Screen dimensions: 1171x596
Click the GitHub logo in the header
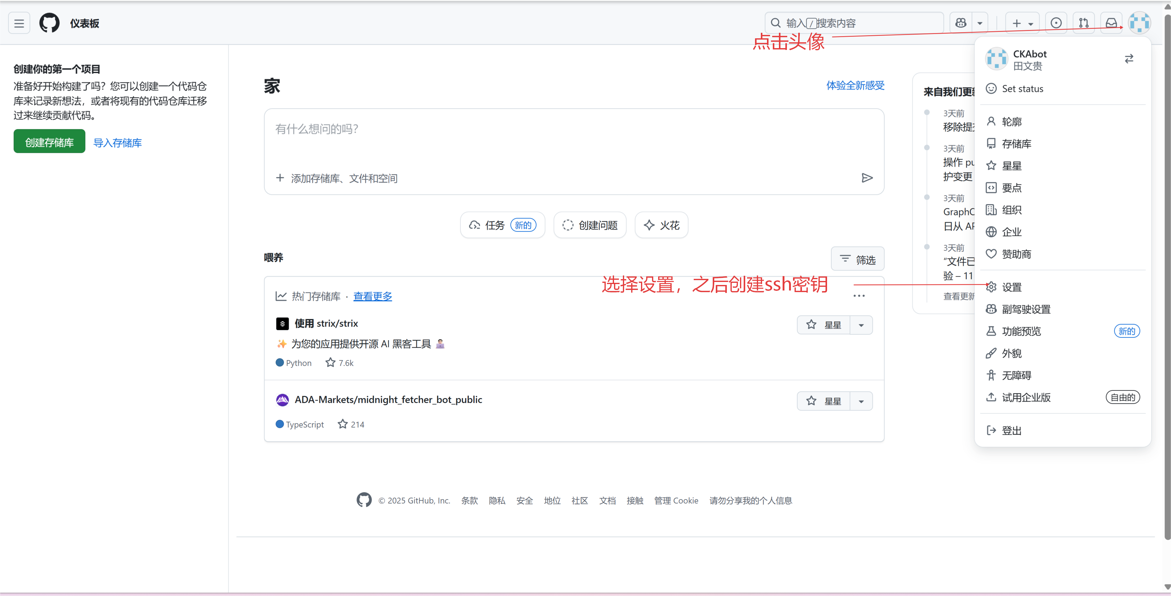click(49, 23)
